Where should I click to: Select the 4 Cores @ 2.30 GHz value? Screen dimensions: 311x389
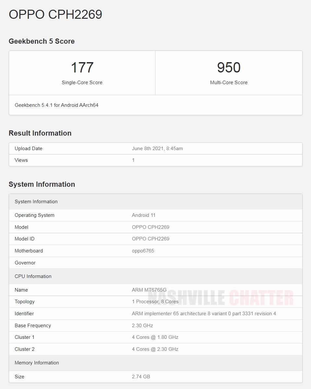point(155,349)
